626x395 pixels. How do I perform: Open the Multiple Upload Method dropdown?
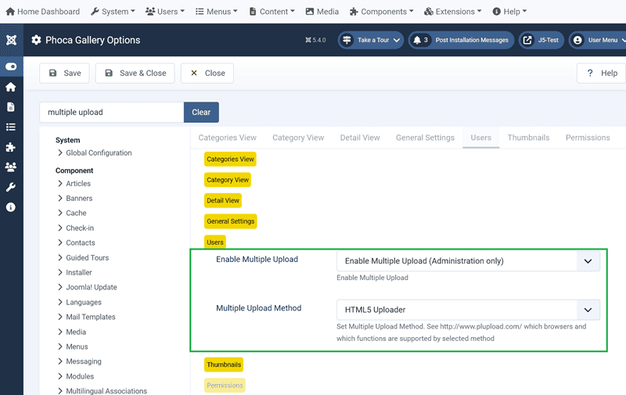point(468,309)
